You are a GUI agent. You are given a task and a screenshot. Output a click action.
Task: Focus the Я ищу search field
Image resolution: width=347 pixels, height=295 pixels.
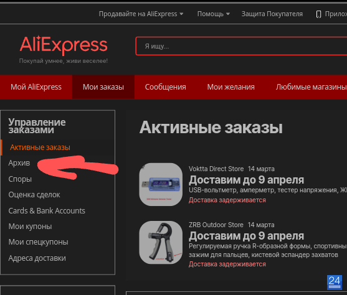point(241,46)
